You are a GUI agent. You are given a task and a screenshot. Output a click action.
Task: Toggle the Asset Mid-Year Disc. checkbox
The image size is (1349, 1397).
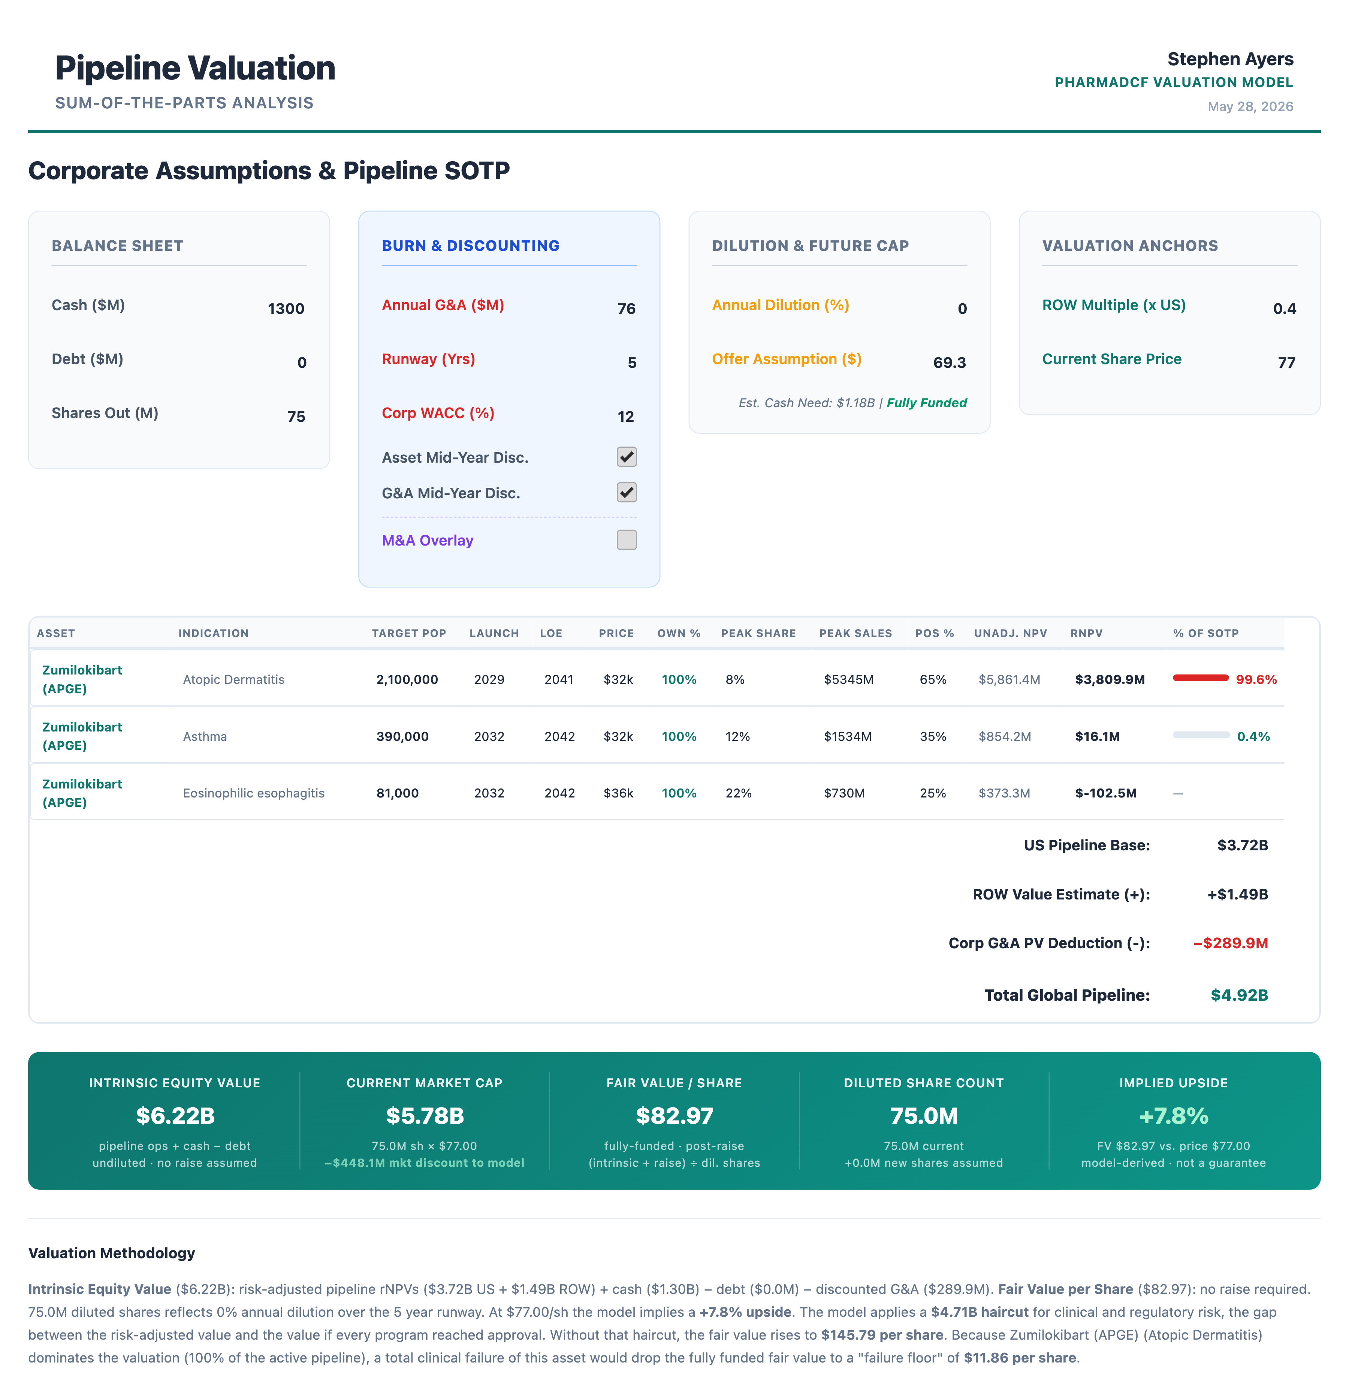(x=626, y=457)
